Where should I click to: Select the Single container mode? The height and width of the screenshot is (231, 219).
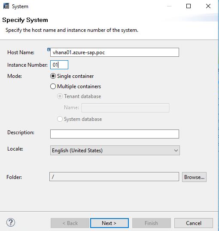point(53,76)
